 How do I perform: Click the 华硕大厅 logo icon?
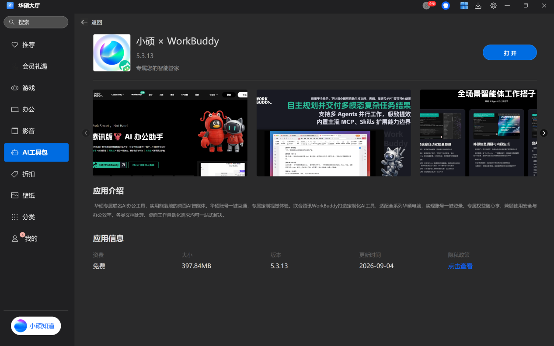tap(10, 6)
